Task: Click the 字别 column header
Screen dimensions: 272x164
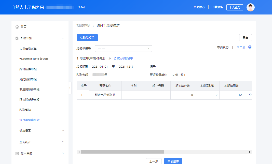Action: coord(133,86)
